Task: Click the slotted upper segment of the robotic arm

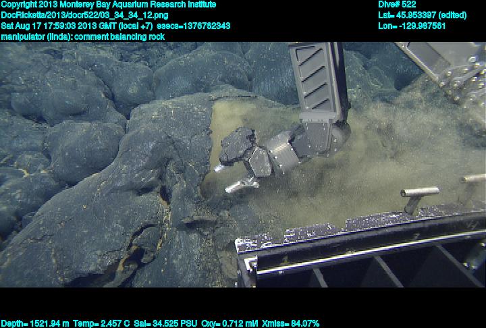Action: click(x=317, y=78)
